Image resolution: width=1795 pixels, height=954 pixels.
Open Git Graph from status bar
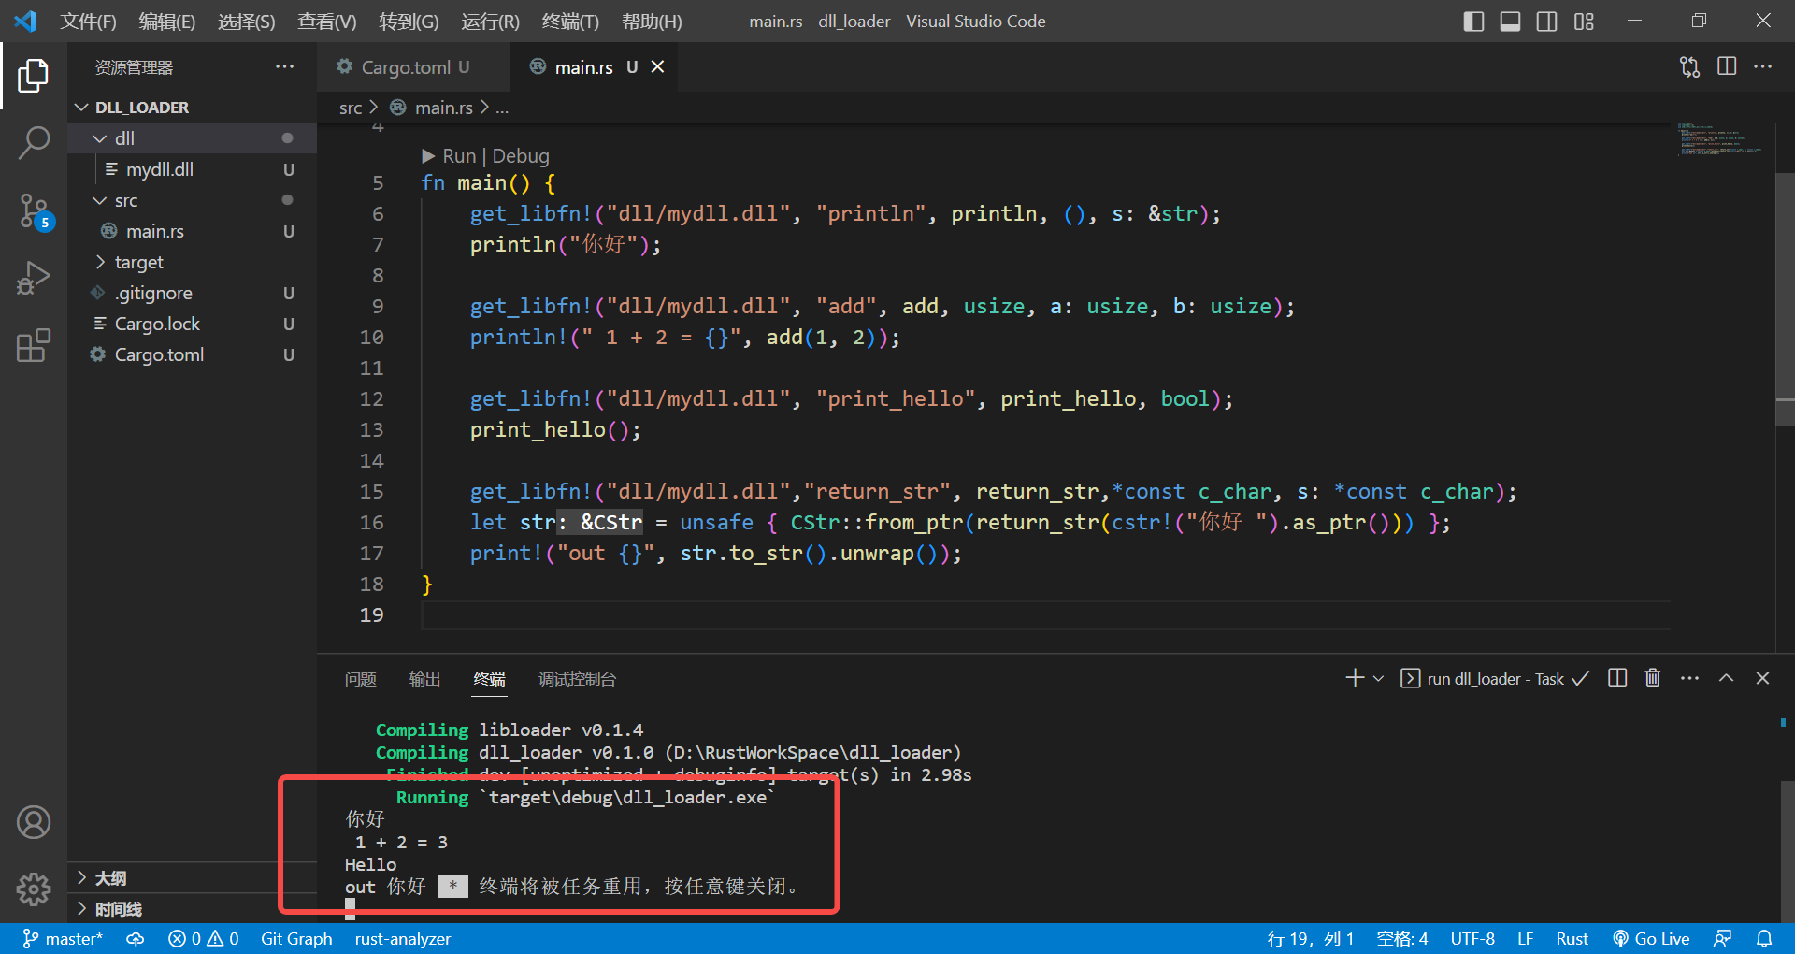[296, 939]
